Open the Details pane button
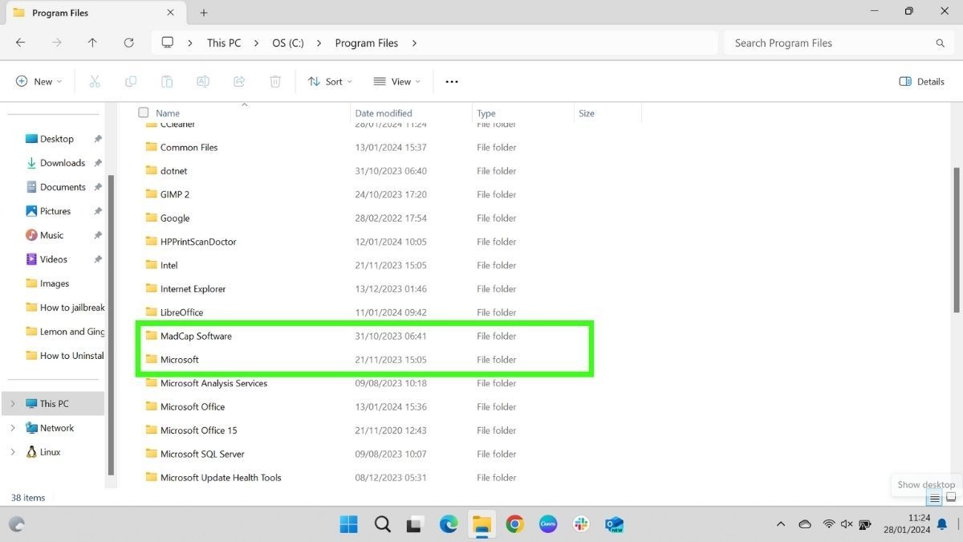Screen dimensions: 963x542 921,81
